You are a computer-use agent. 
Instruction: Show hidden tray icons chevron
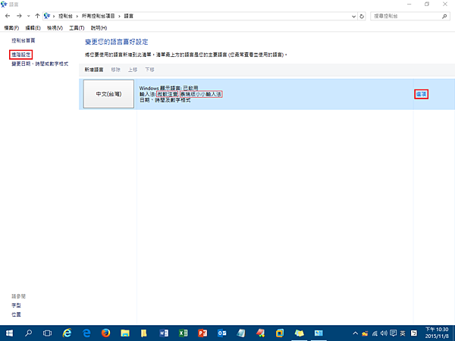(x=356, y=333)
